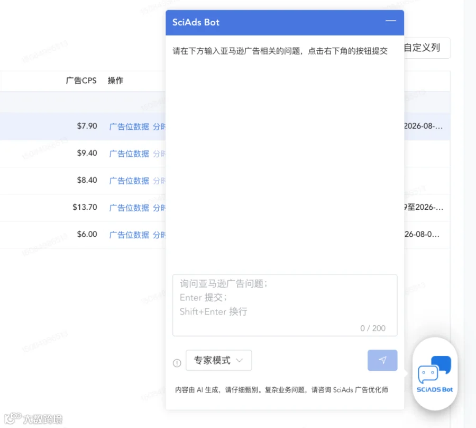Open the floating SciAds Bot launcher icon
The width and height of the screenshot is (476, 428).
(x=435, y=374)
